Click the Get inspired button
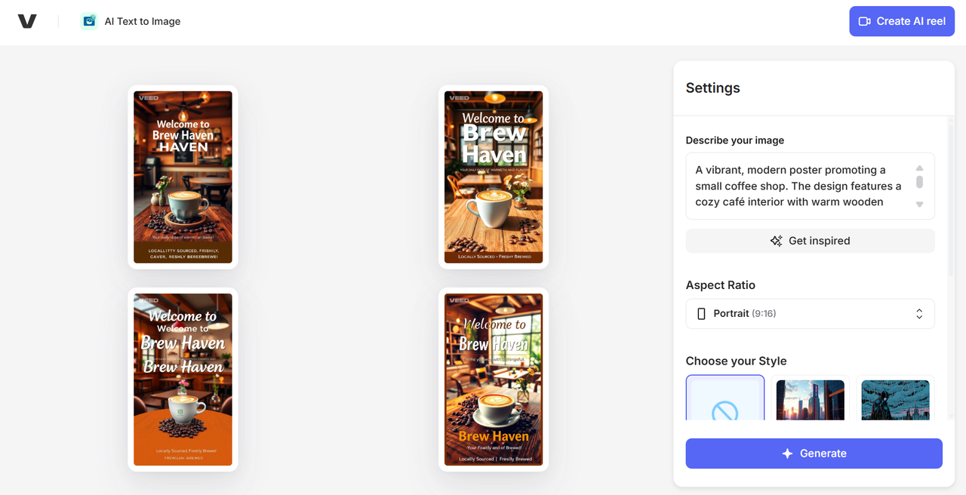 [x=810, y=241]
